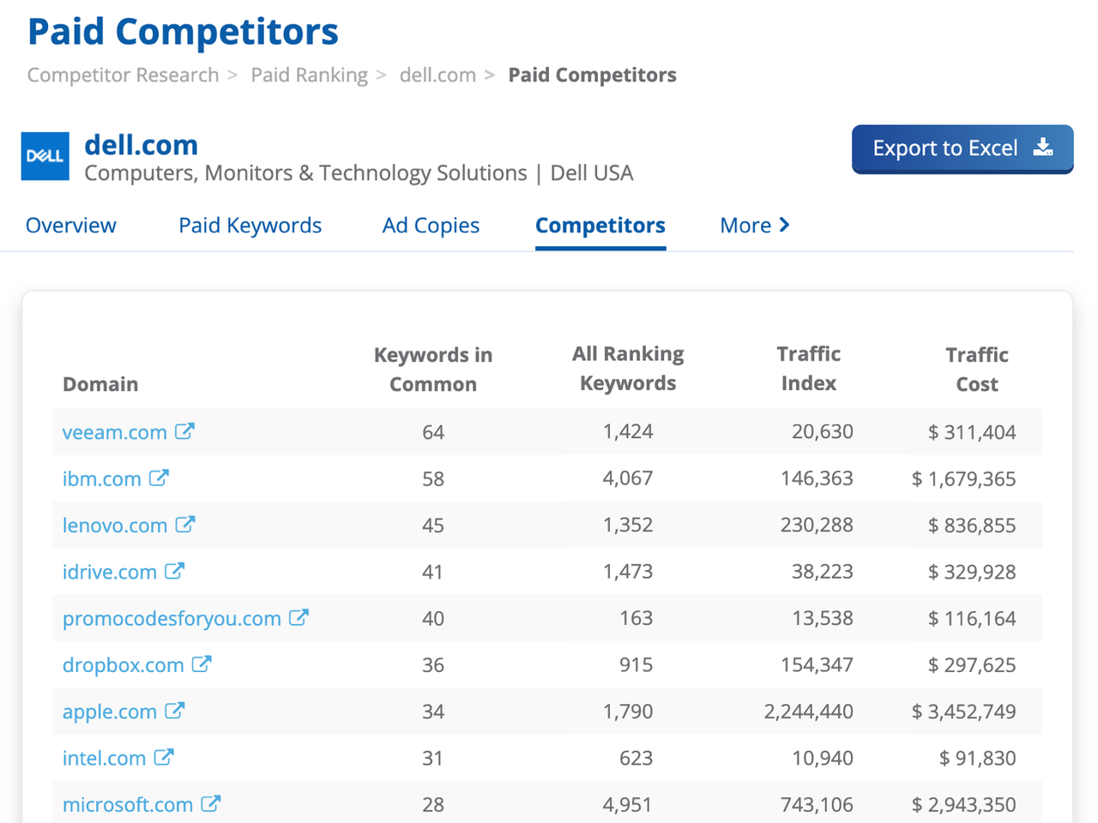Click the Paid Competitors breadcrumb
The height and width of the screenshot is (823, 1098).
(592, 75)
